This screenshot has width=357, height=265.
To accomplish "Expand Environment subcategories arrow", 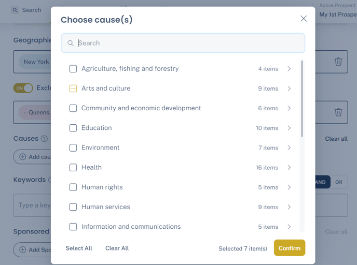I will [289, 148].
